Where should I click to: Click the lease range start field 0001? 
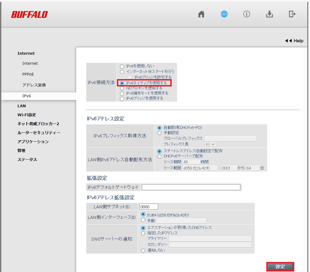click(x=229, y=168)
